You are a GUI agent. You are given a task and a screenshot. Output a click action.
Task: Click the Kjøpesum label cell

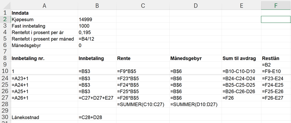[44, 19]
